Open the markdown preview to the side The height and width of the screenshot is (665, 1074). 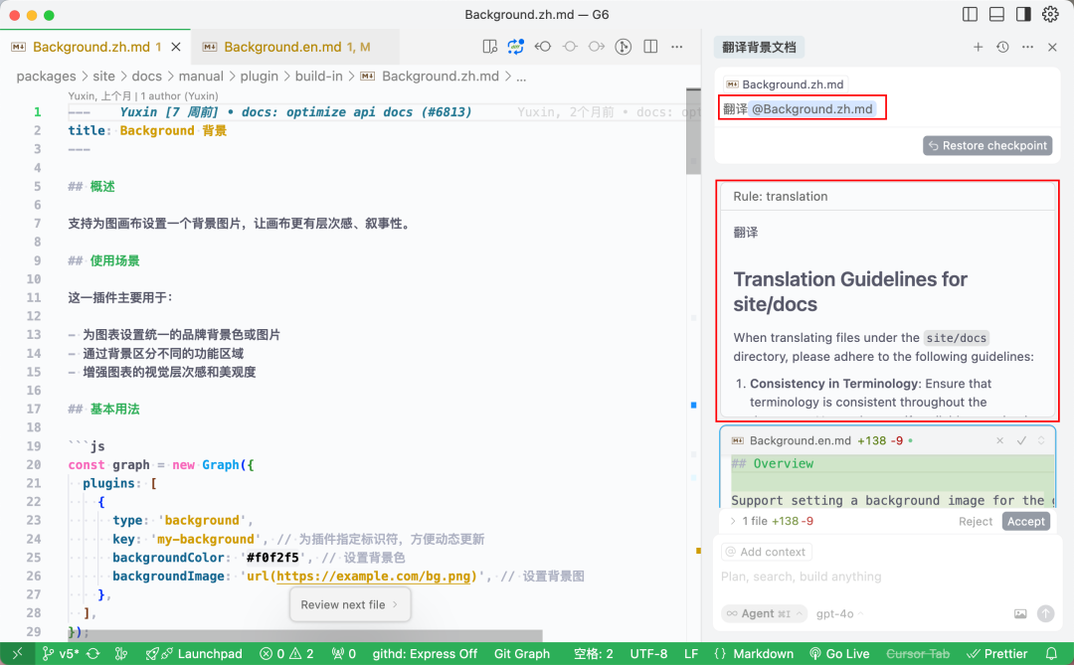click(489, 47)
